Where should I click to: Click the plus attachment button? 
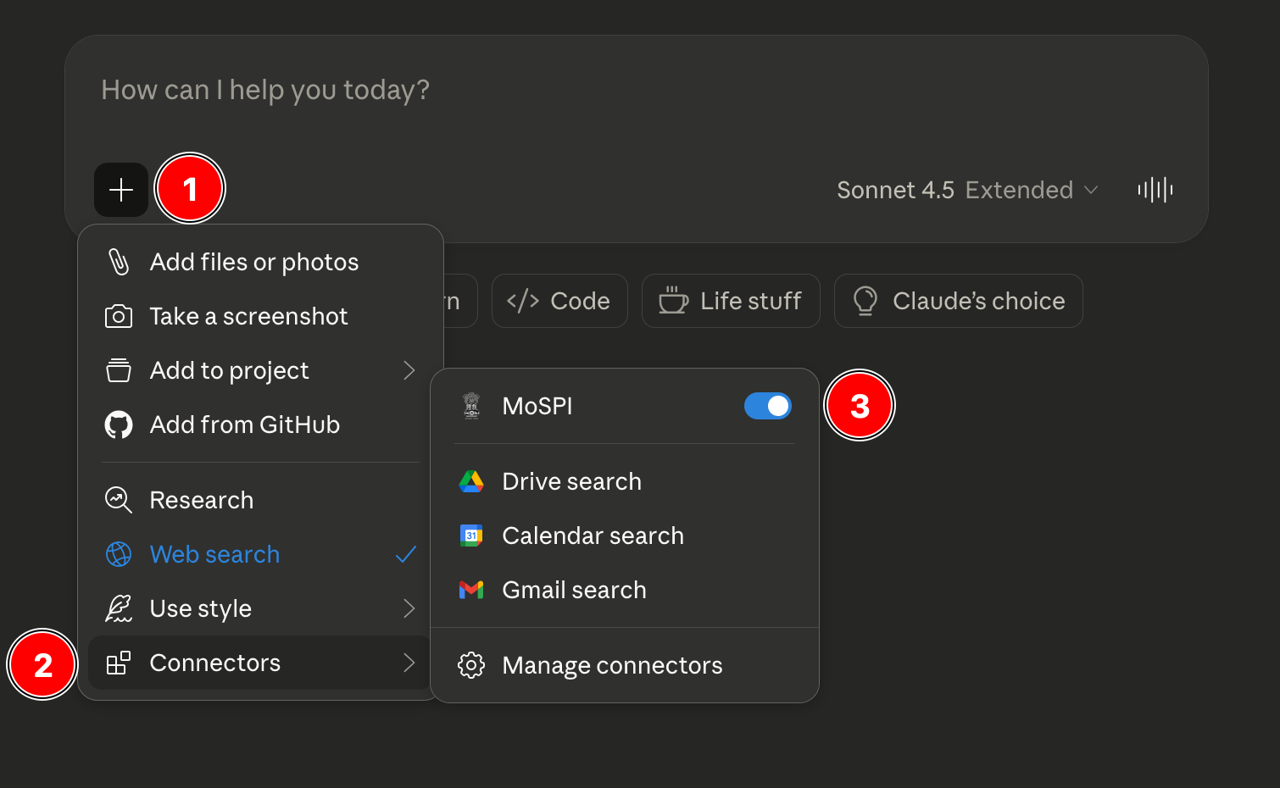[121, 190]
